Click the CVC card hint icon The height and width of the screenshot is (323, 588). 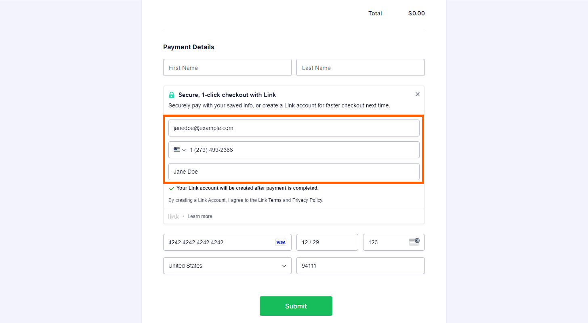tap(414, 242)
